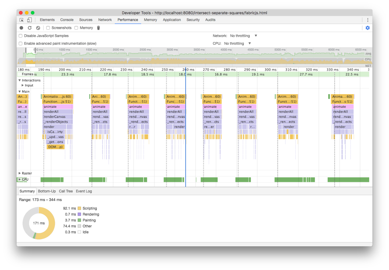Expand the Raster track
This screenshot has width=389, height=270.
pos(20,173)
